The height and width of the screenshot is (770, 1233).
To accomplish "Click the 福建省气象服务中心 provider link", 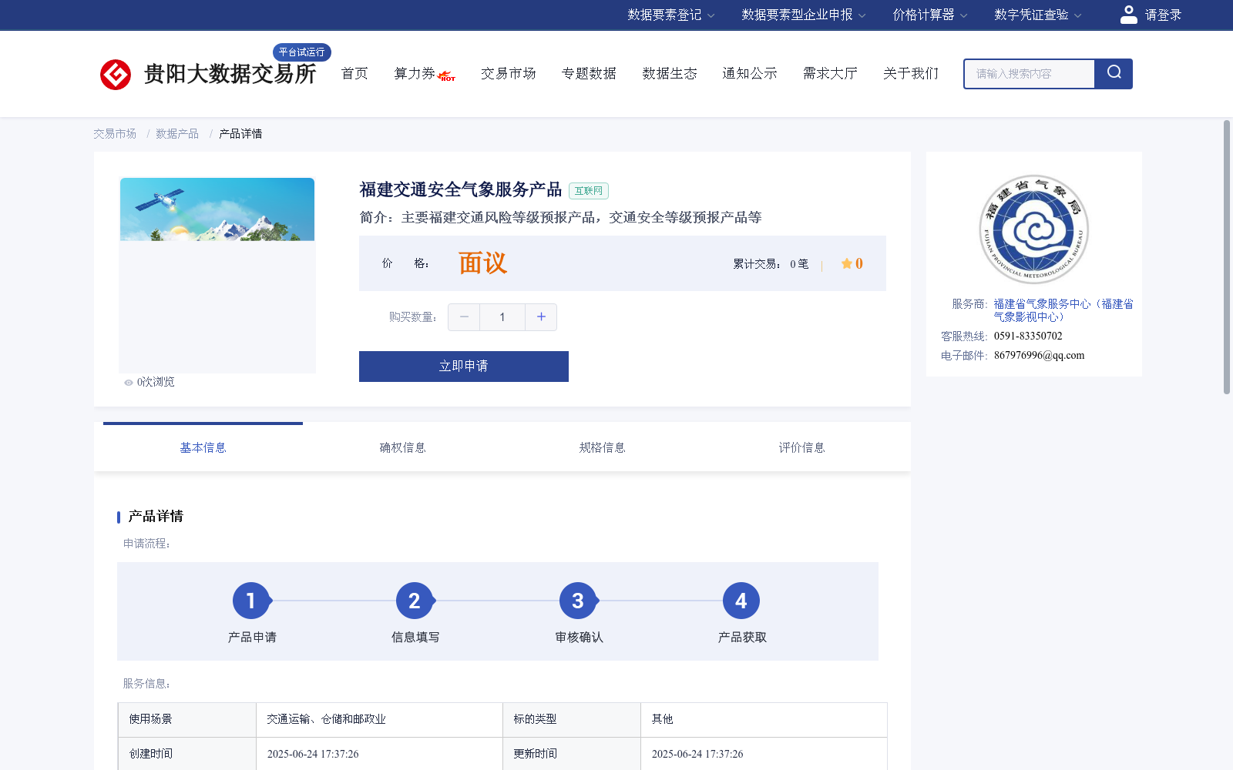I will [1063, 310].
